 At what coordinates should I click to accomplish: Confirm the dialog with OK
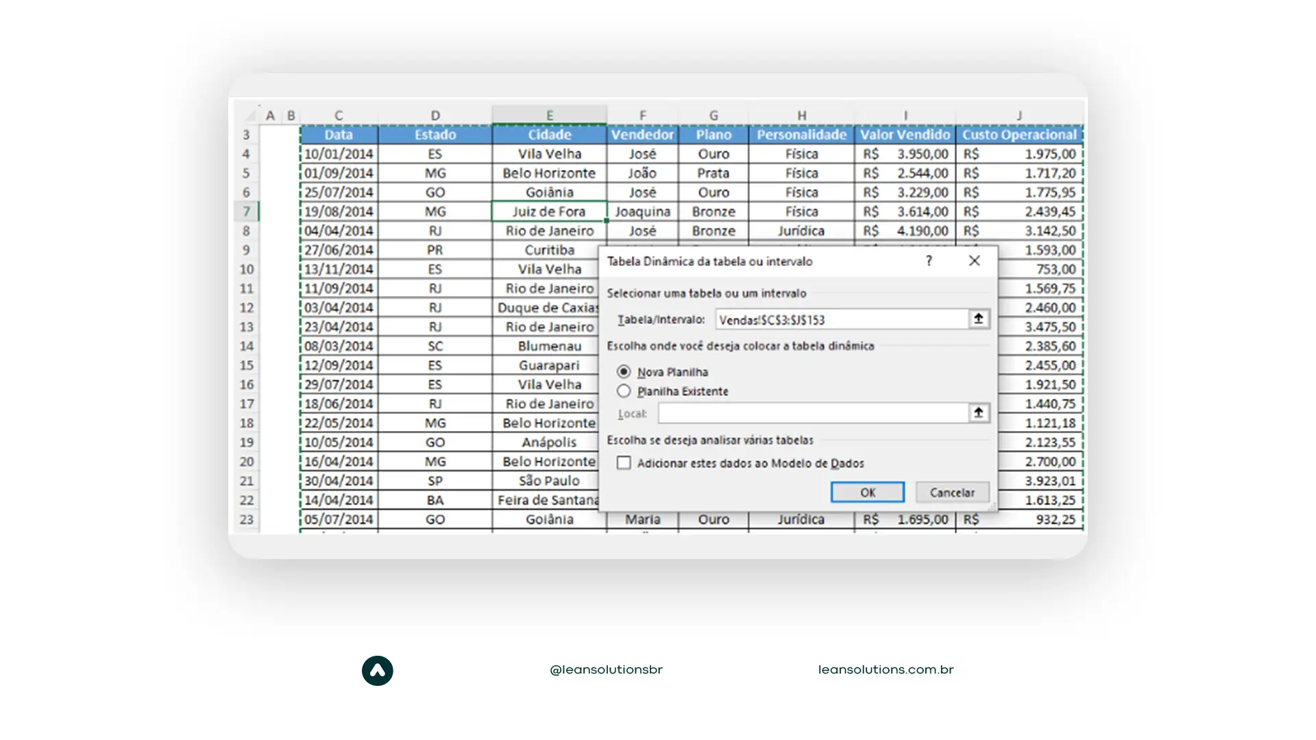(x=868, y=492)
